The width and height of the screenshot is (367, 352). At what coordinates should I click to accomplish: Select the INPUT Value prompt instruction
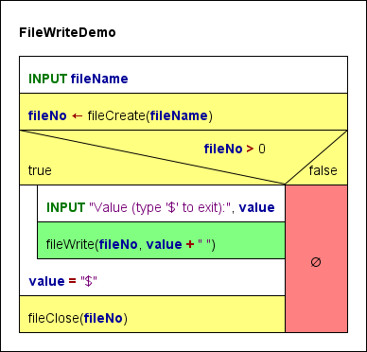click(x=161, y=203)
